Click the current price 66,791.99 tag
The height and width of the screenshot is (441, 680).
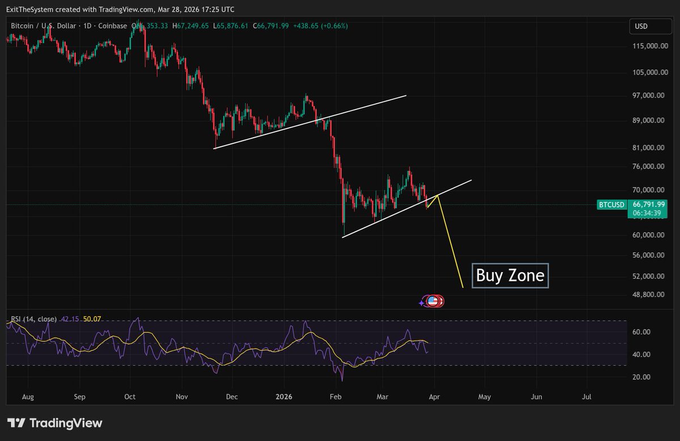[x=649, y=204]
